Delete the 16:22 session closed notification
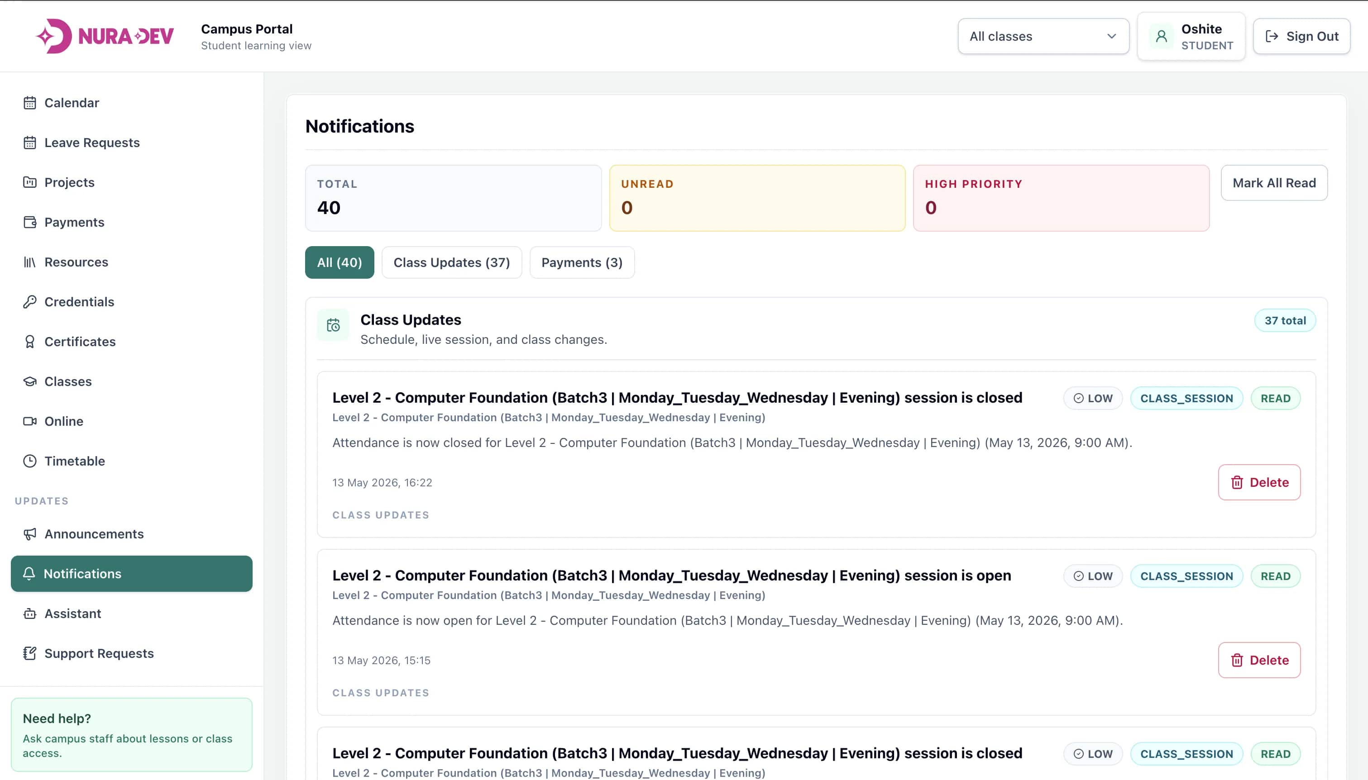 pos(1259,482)
